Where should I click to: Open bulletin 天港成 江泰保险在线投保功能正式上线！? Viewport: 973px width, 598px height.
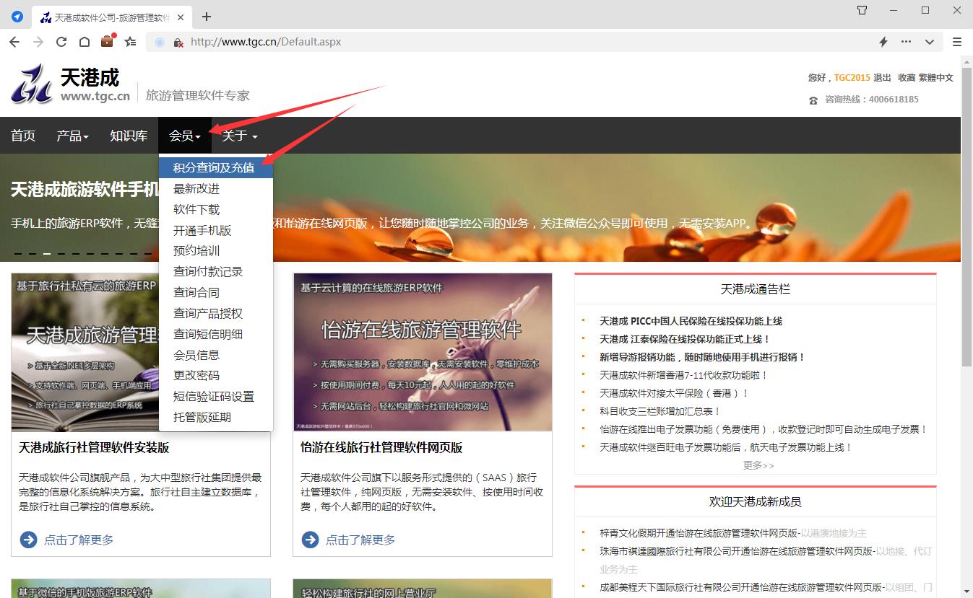point(685,339)
